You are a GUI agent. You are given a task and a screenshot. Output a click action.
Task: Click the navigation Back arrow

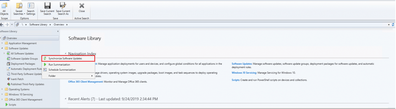2,24
